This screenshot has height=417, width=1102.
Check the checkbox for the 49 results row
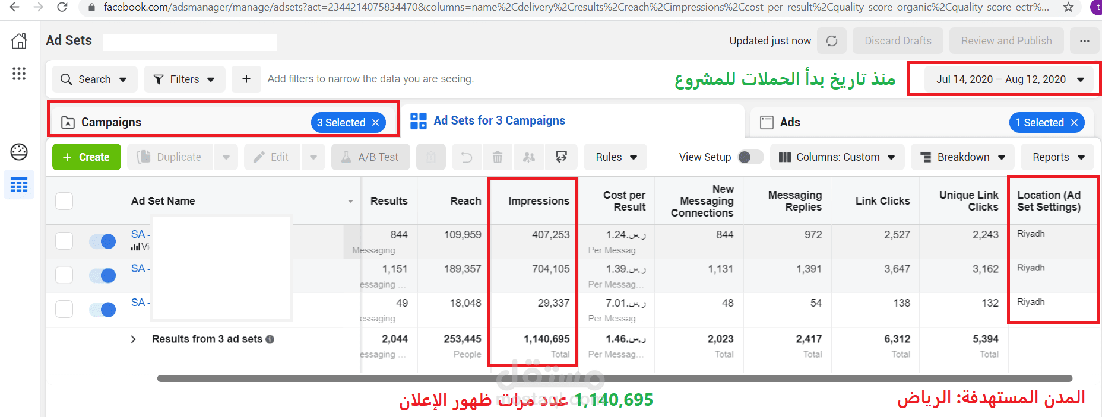click(x=64, y=309)
